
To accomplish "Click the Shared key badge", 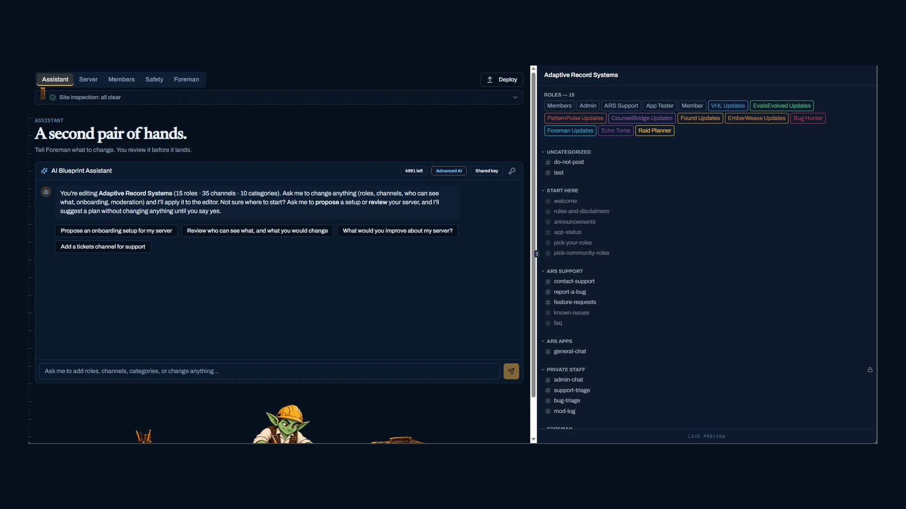I will pyautogui.click(x=487, y=171).
